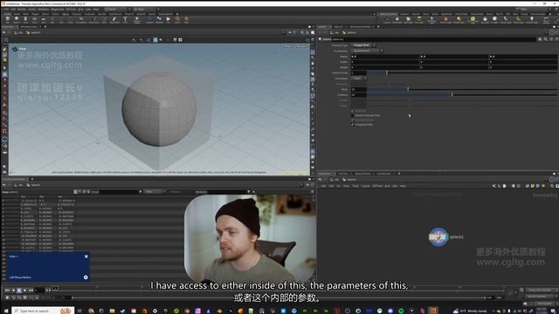Open parameter pane gear menu
Viewport: 559px width, 314px height.
(540, 39)
